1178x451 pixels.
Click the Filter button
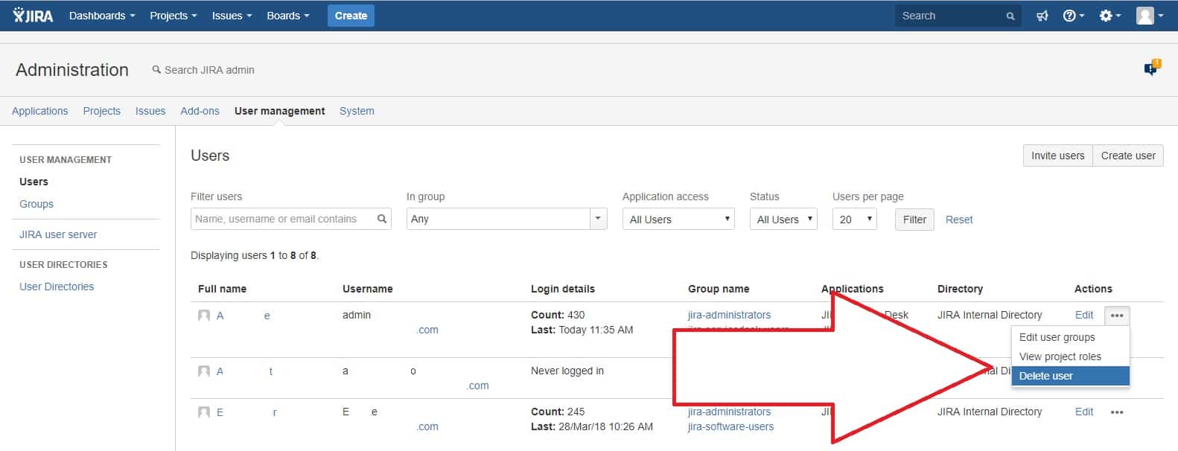914,220
